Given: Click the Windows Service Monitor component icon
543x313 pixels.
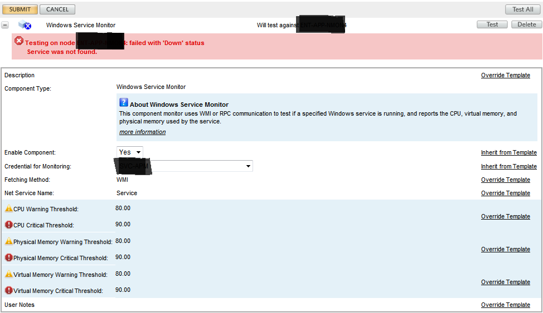Looking at the screenshot, I should click(x=25, y=25).
